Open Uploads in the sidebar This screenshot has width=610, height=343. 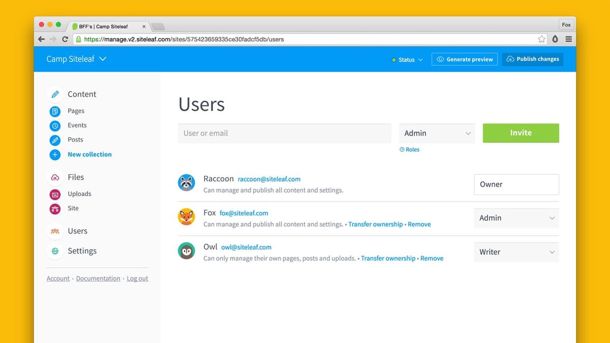tap(79, 194)
